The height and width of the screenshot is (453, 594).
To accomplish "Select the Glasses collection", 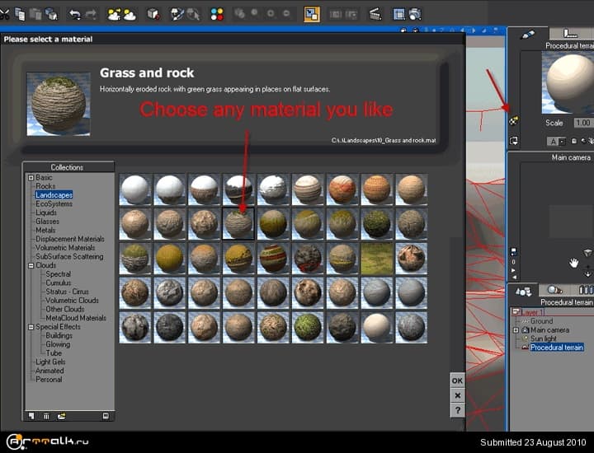I will (47, 222).
